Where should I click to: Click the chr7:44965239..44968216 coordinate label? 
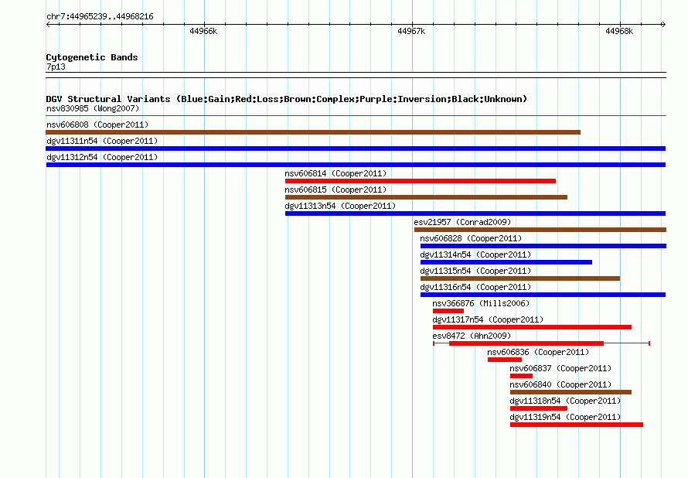pyautogui.click(x=100, y=16)
